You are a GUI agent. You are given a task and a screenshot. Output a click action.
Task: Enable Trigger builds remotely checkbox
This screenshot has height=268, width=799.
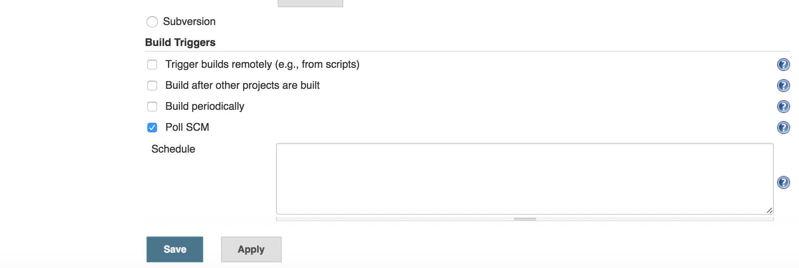pyautogui.click(x=152, y=65)
